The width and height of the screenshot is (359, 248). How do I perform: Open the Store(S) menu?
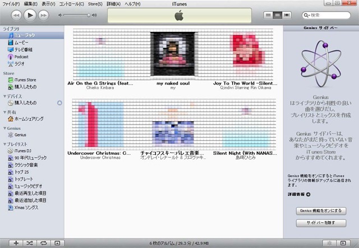tap(95, 4)
